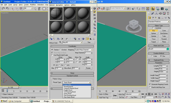This screenshot has width=171, height=103.
Task: Click the Auto Key button
Action: [x=121, y=94]
